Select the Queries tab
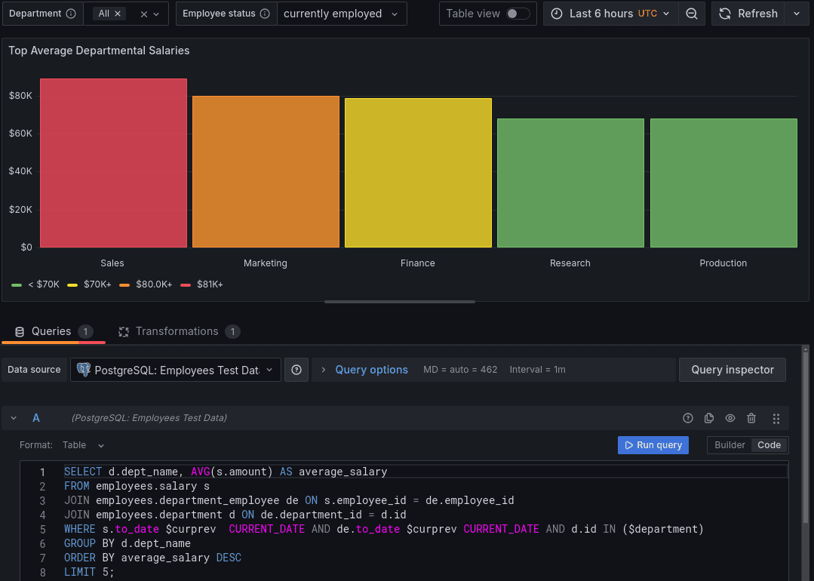Image resolution: width=814 pixels, height=581 pixels. tap(51, 331)
